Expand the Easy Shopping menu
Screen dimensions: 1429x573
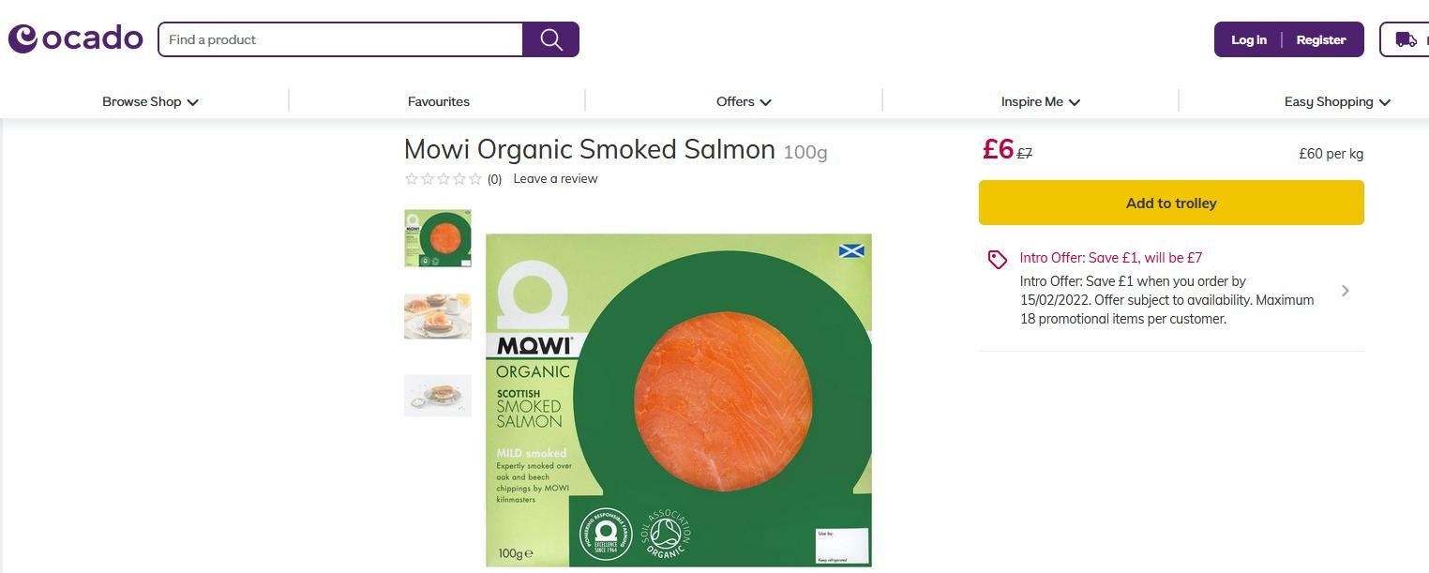click(x=1337, y=101)
